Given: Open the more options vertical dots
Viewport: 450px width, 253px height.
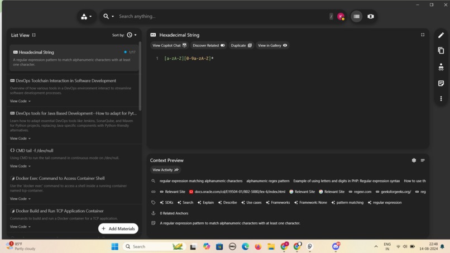Looking at the screenshot, I should tap(441, 98).
